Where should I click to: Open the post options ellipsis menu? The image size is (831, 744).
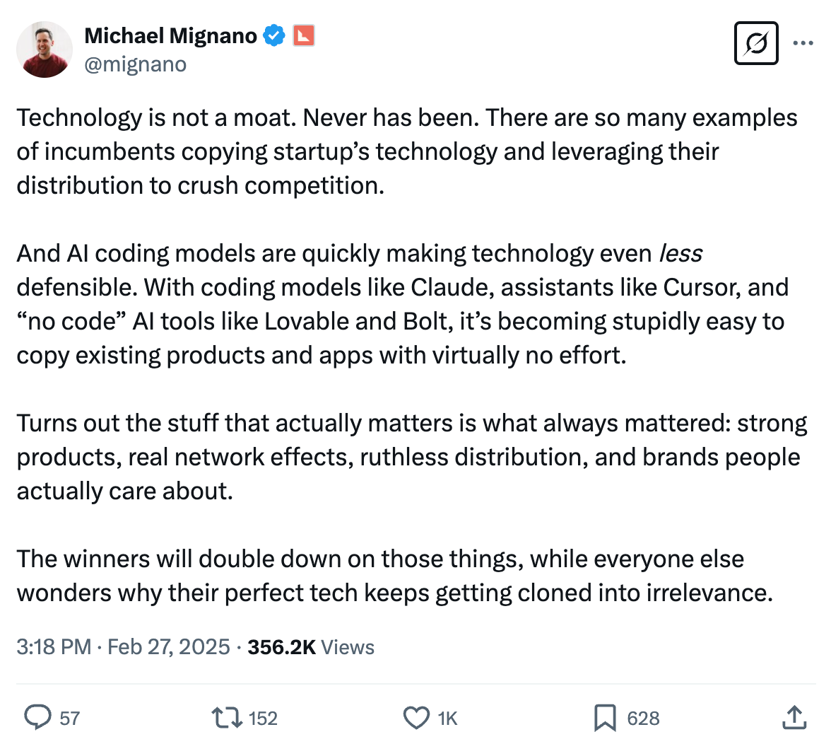(x=803, y=43)
